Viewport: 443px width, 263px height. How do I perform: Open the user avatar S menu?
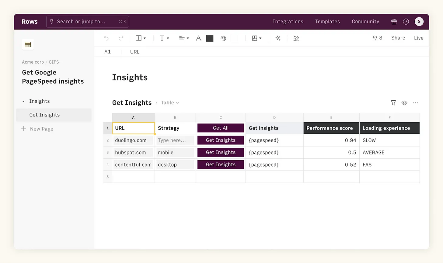pyautogui.click(x=419, y=22)
